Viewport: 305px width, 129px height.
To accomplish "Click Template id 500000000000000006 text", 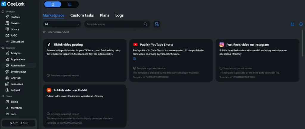I will tap(151, 77).
